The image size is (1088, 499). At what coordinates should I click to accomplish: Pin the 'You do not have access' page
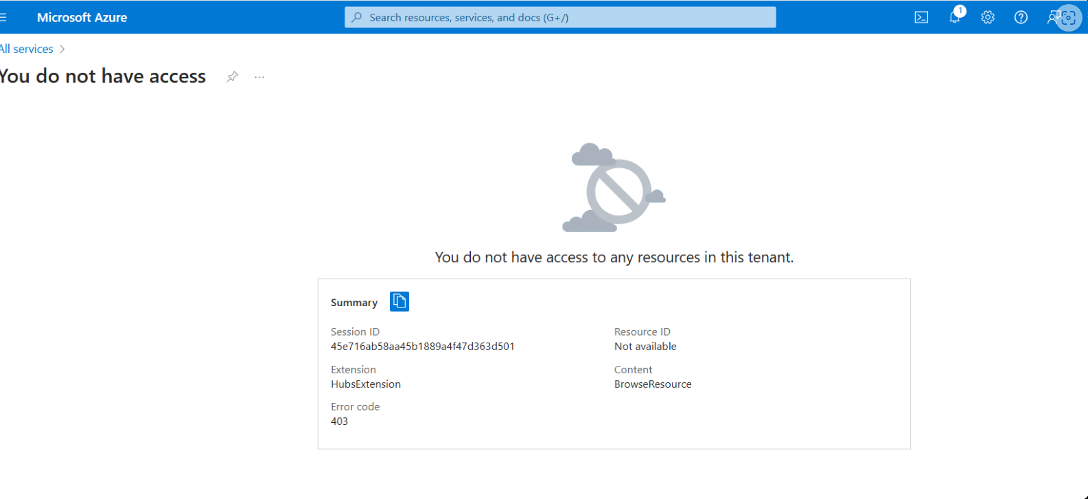click(x=233, y=77)
